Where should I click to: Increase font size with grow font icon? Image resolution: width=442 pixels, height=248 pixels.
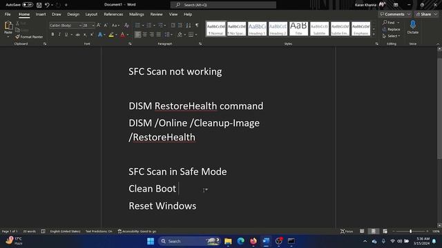(x=98, y=25)
